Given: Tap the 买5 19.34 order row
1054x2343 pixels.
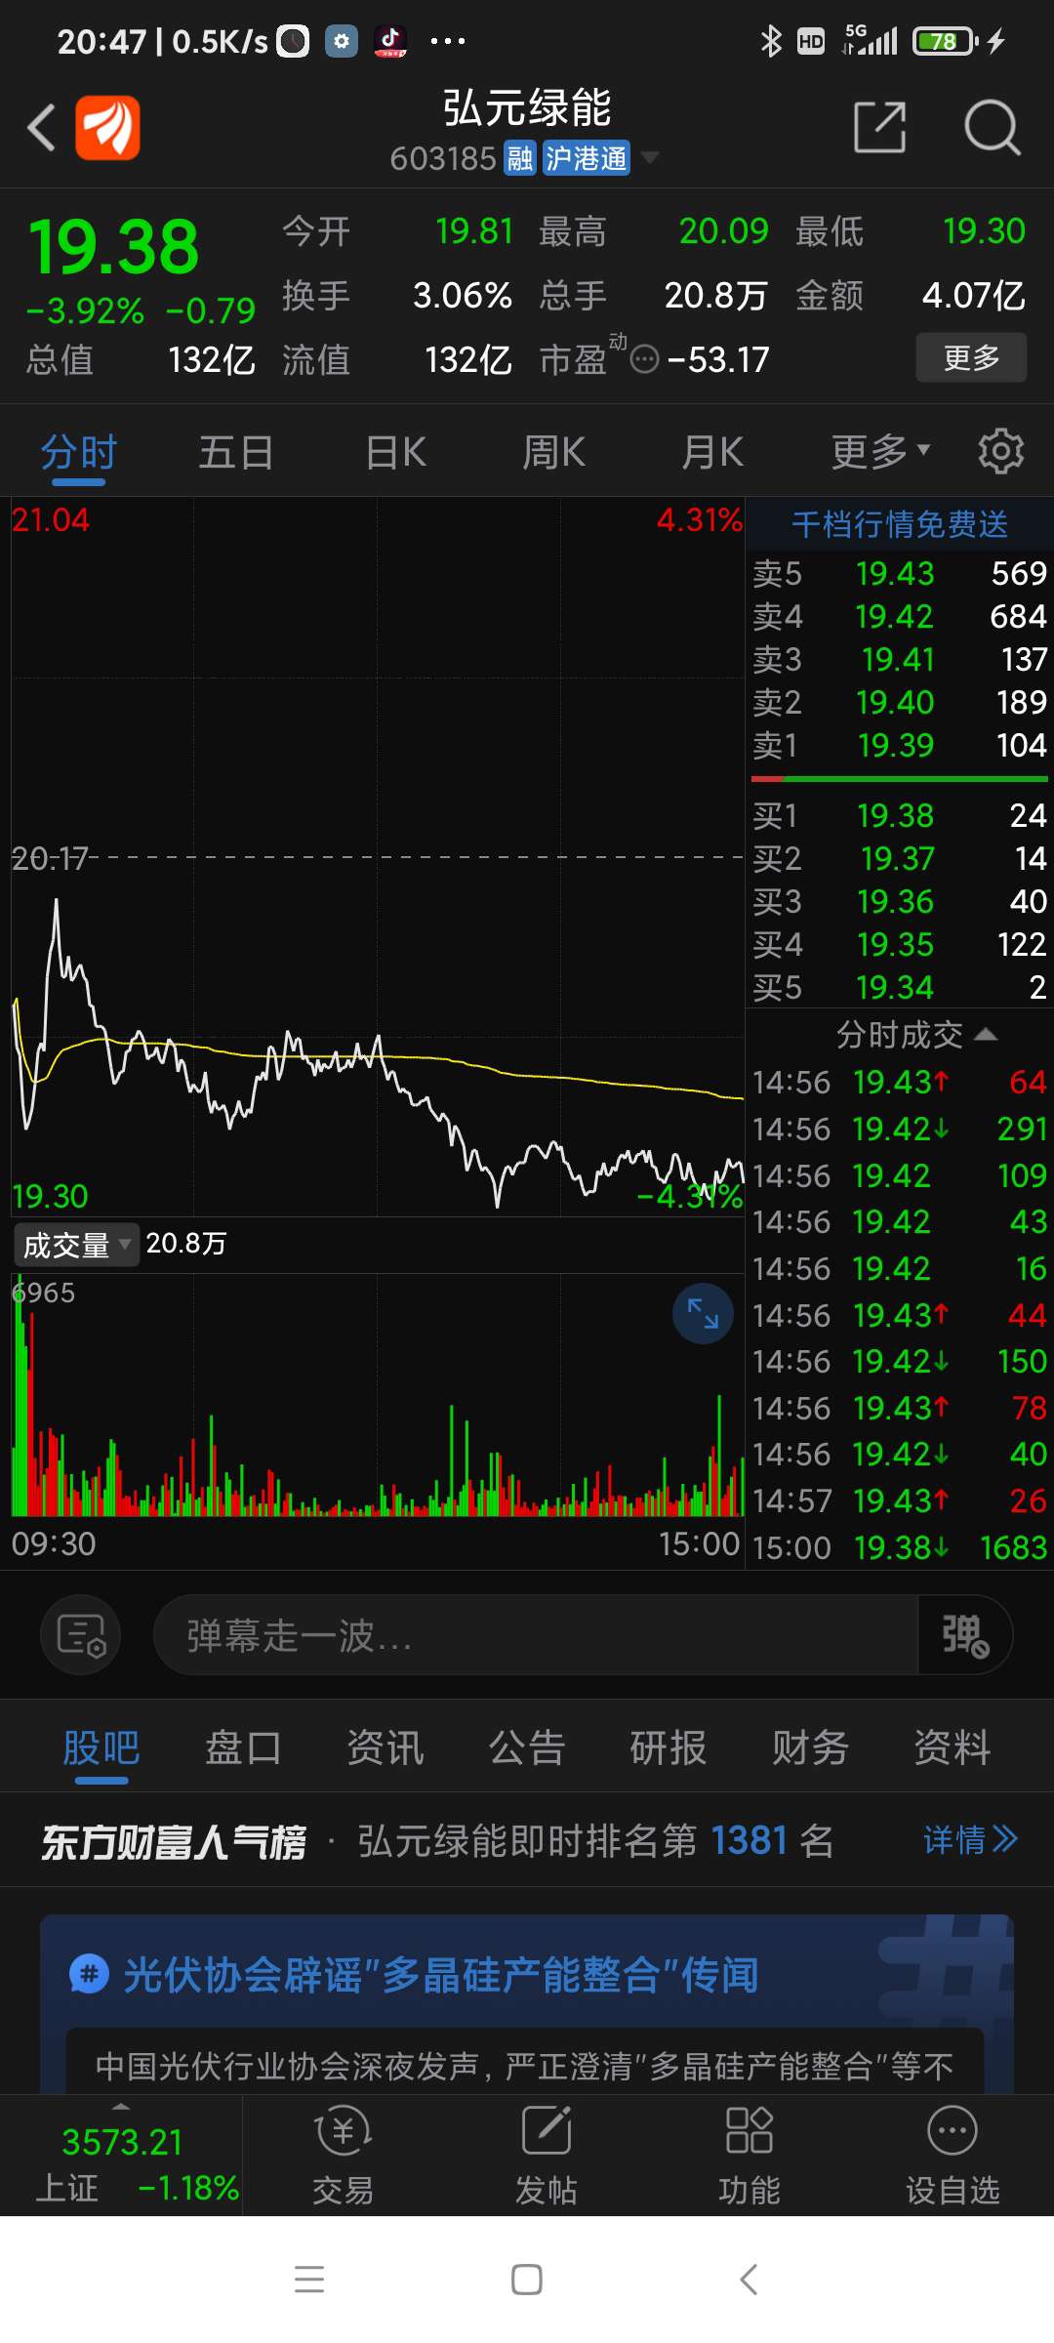Looking at the screenshot, I should (x=900, y=988).
